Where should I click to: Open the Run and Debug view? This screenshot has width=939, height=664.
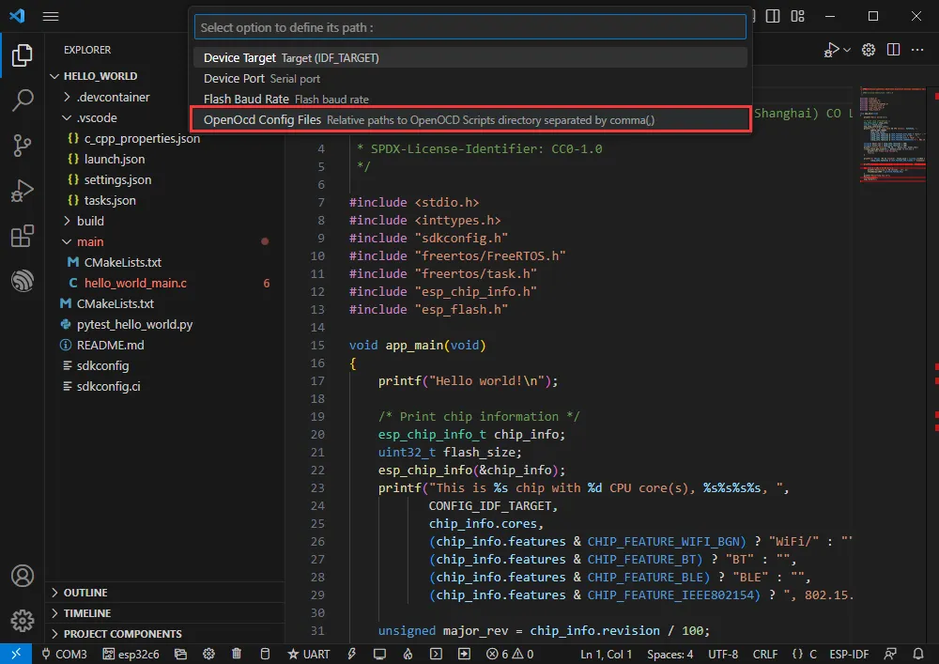[22, 191]
